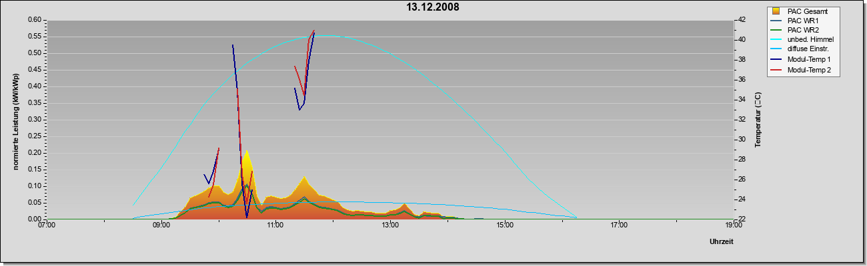Click the 09:00 time axis tick
This screenshot has width=867, height=266.
(162, 226)
